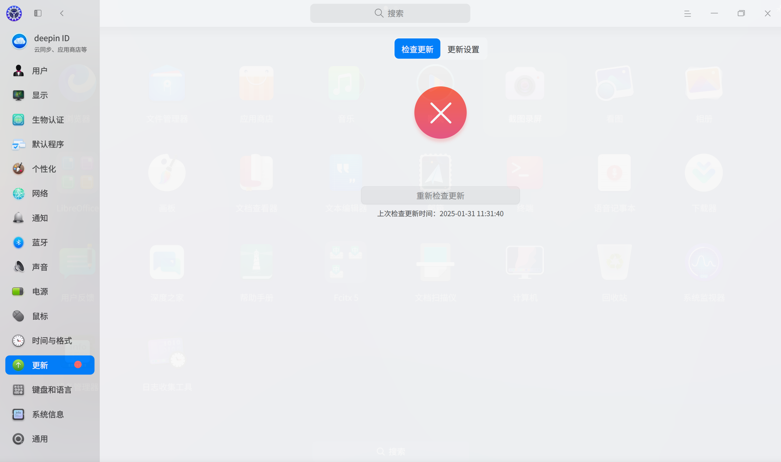781x462 pixels.
Task: Open 声音 speaker icon
Action: click(x=18, y=267)
